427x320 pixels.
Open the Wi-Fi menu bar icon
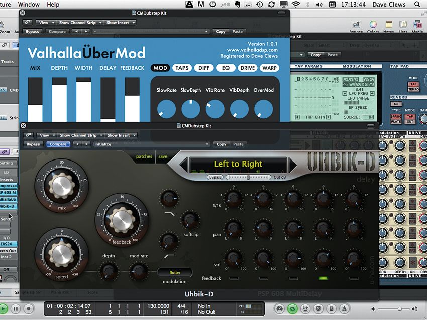pos(296,4)
